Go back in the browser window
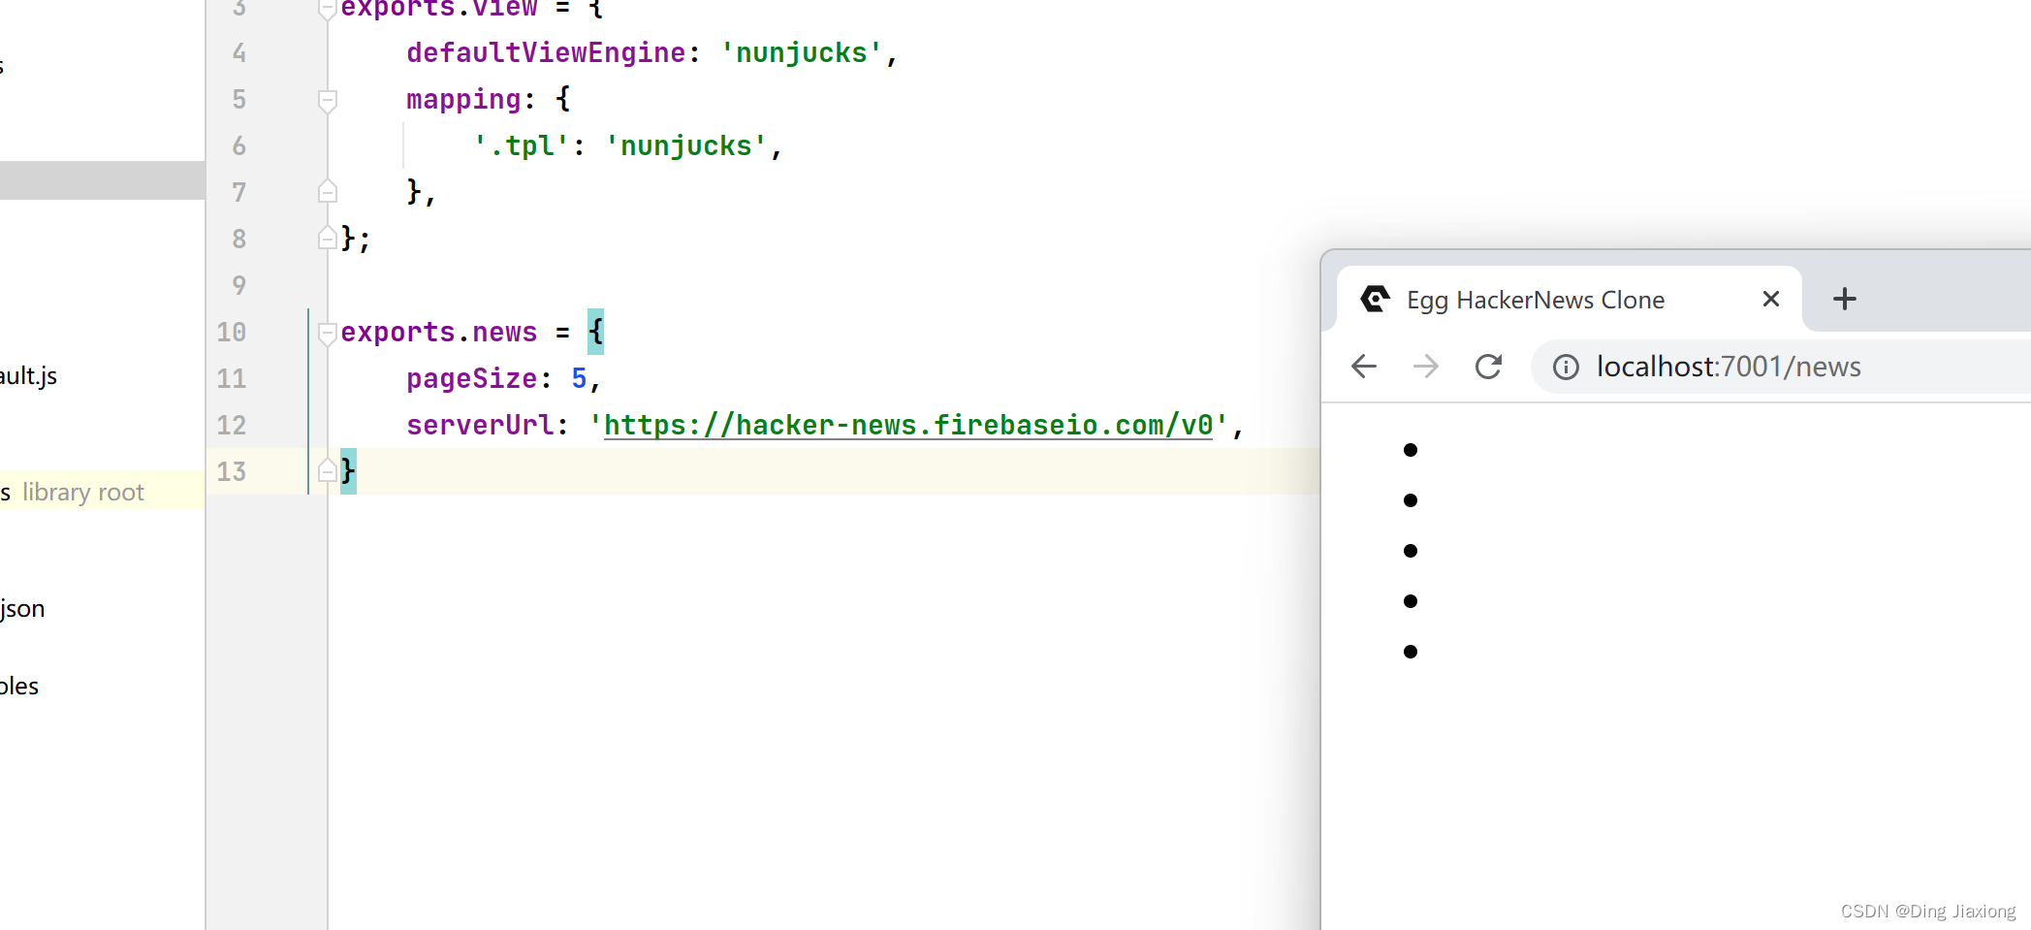This screenshot has width=2031, height=930. pos(1364,367)
